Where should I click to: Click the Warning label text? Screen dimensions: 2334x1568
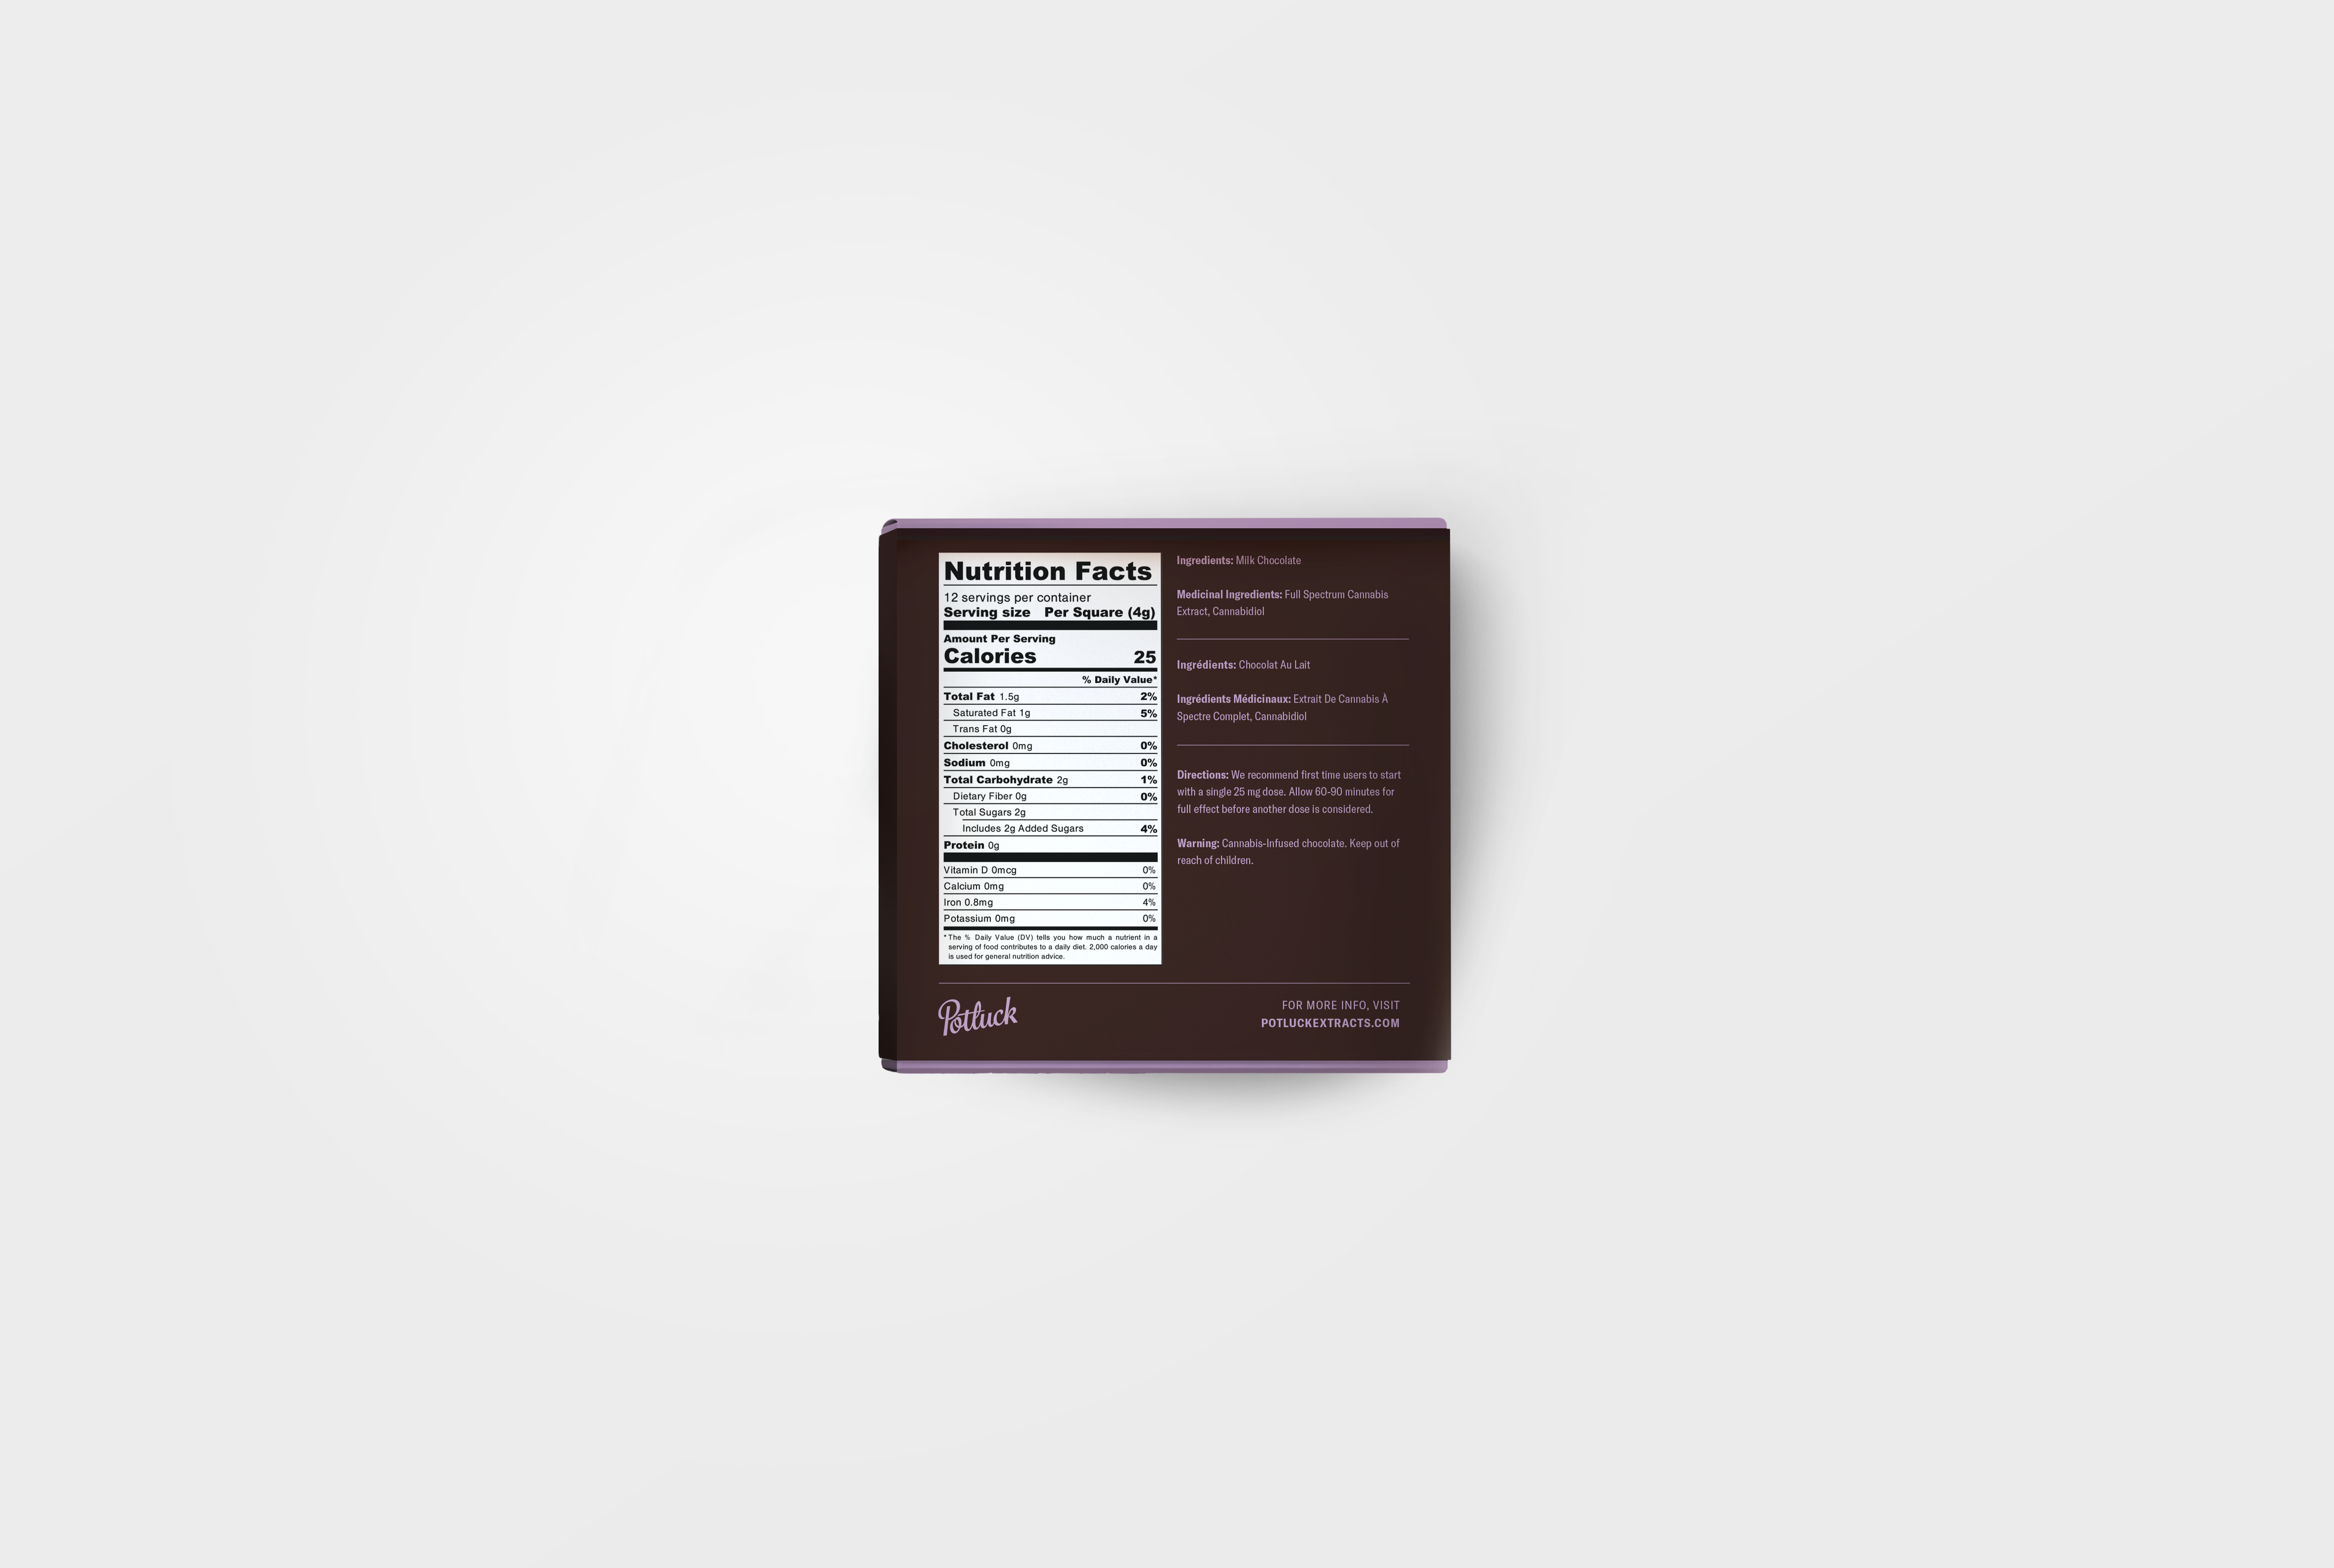(x=1197, y=843)
